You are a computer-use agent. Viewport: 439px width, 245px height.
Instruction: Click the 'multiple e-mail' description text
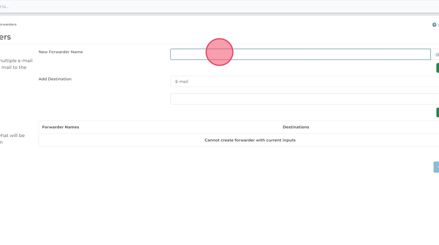click(x=16, y=61)
